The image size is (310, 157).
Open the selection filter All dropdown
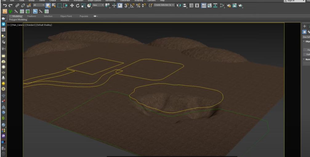[38, 5]
